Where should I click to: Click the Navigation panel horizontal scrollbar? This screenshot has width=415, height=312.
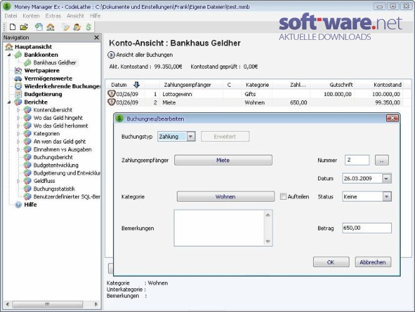48,305
